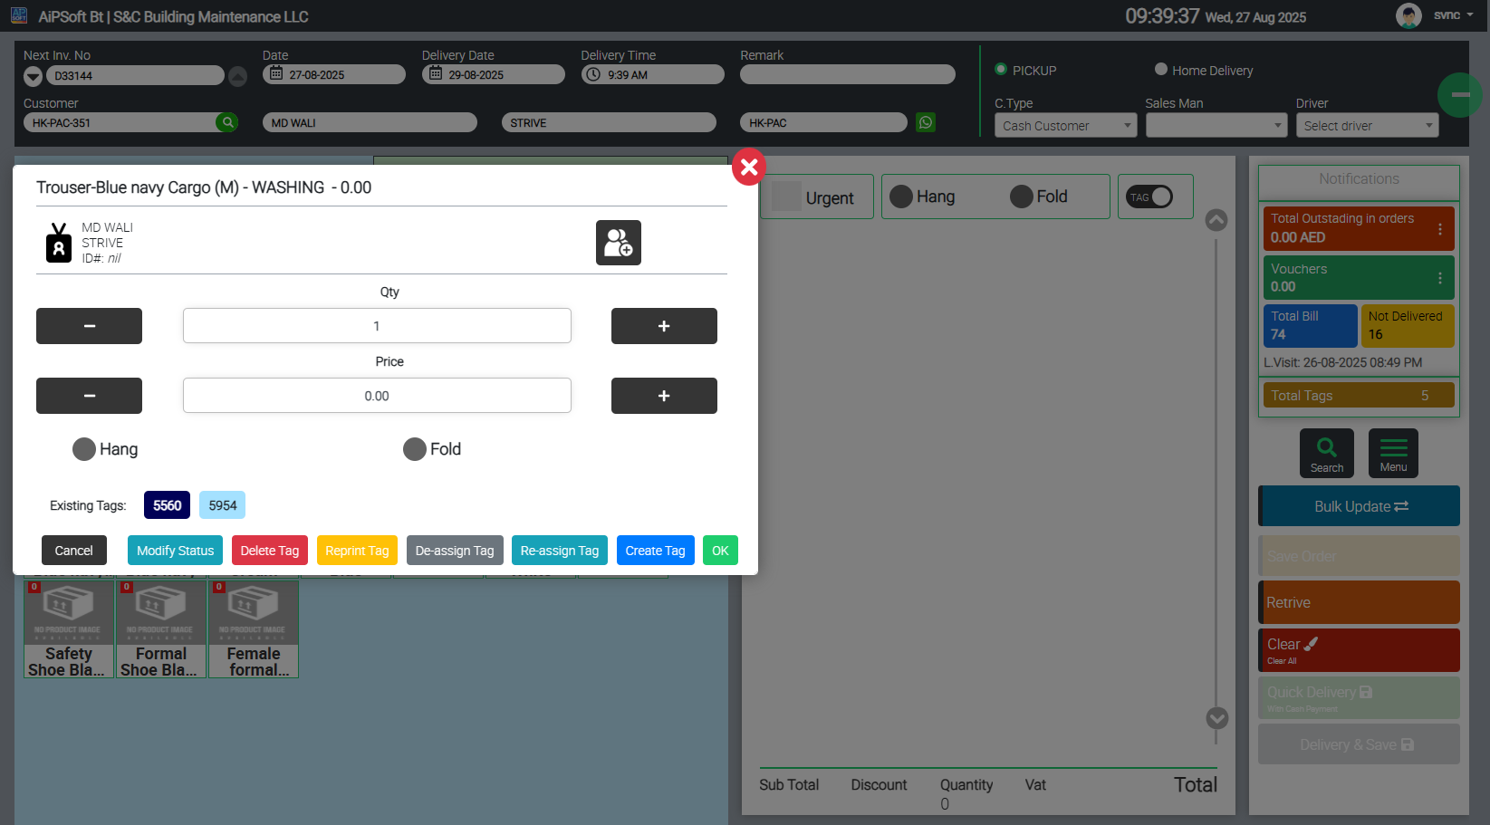Expand the Select driver dropdown
The width and height of the screenshot is (1490, 825).
point(1366,126)
